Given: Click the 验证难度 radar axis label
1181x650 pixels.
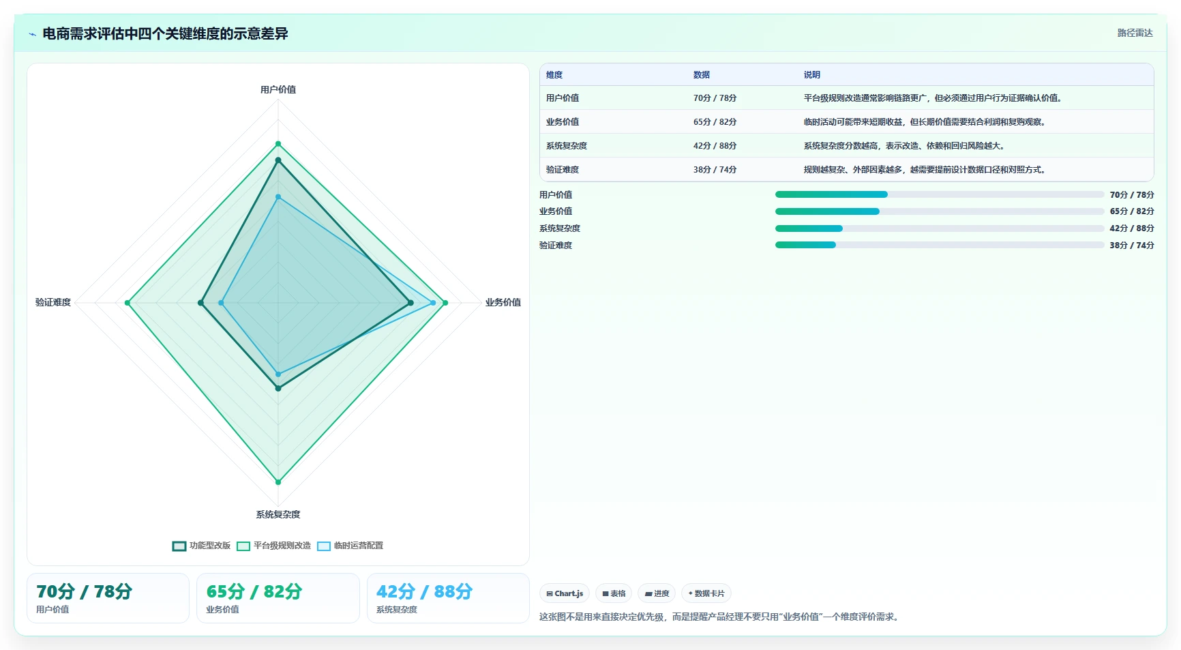Looking at the screenshot, I should click(53, 302).
